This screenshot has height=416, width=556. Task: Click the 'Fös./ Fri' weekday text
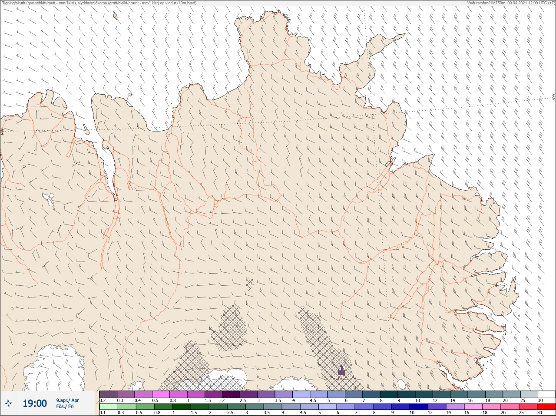[65, 407]
